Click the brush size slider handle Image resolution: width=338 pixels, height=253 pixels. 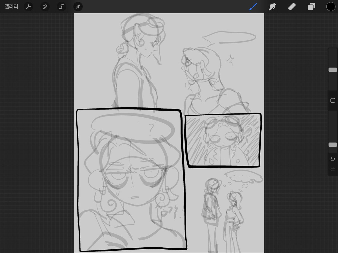pos(333,70)
